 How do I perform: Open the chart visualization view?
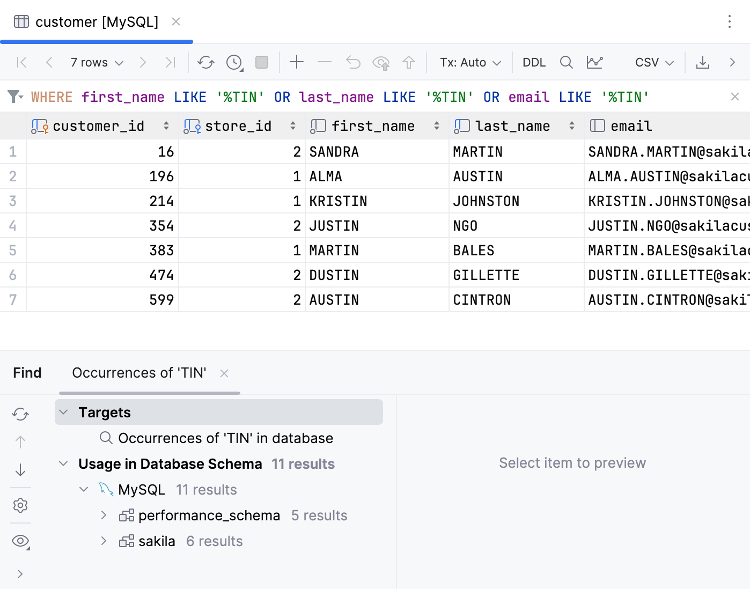595,62
